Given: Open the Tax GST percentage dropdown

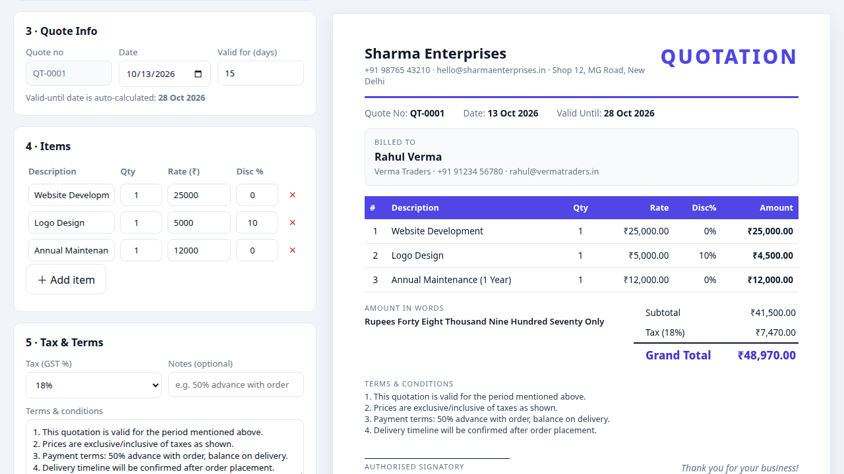Looking at the screenshot, I should click(x=94, y=385).
